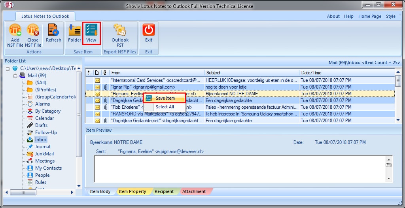The height and width of the screenshot is (208, 405).
Task: Click folder list scroll left arrow
Action: click(7, 193)
